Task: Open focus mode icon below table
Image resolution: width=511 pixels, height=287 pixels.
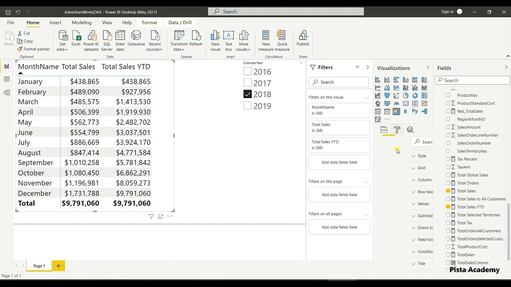Action: tap(160, 216)
